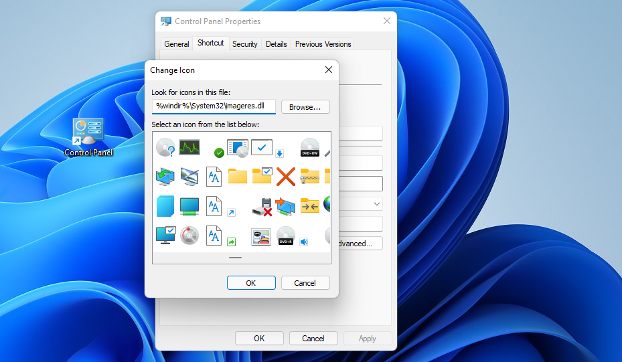Screen dimensions: 622x362
Task: Select the disc with question mark icon
Action: tap(165, 147)
